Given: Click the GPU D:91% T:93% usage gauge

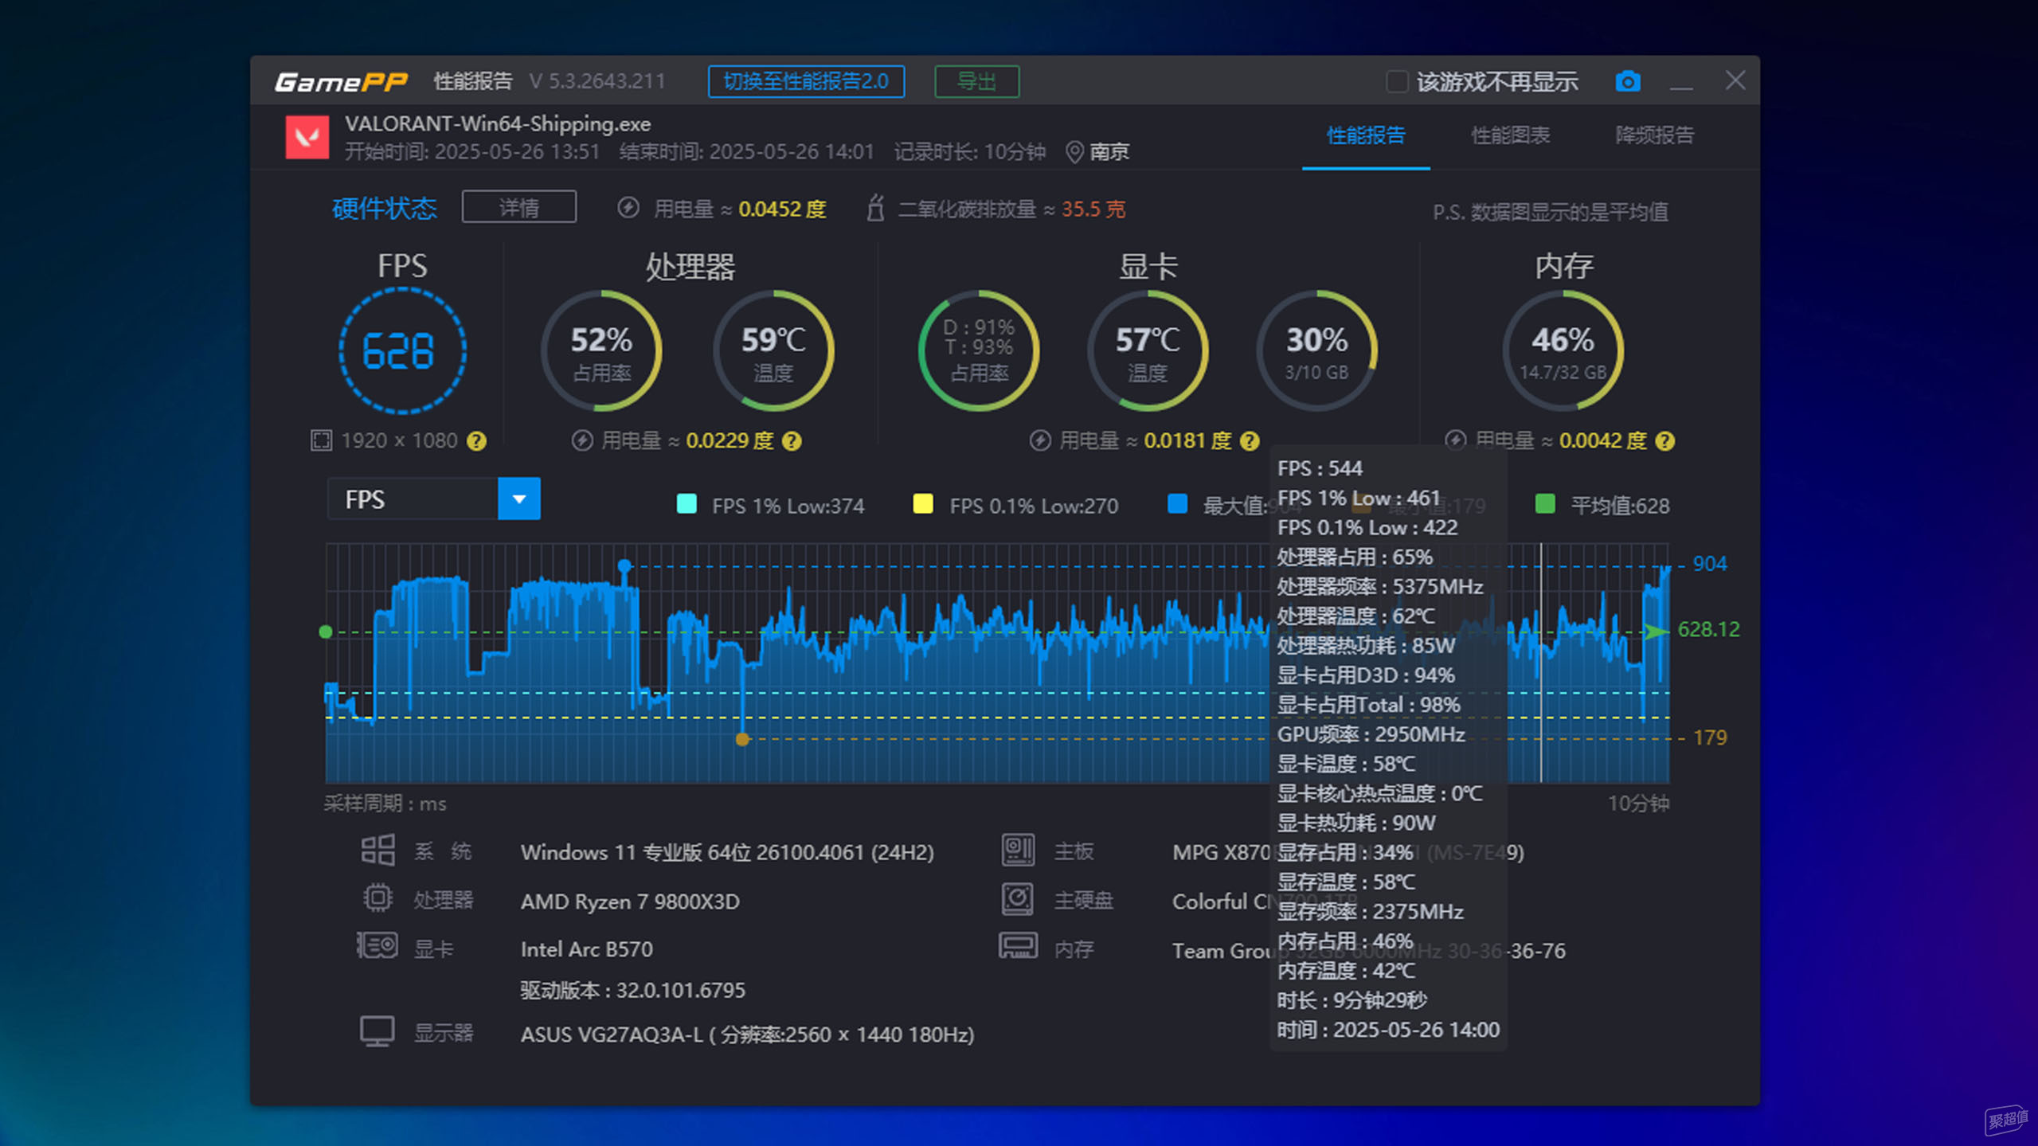Looking at the screenshot, I should (x=979, y=351).
